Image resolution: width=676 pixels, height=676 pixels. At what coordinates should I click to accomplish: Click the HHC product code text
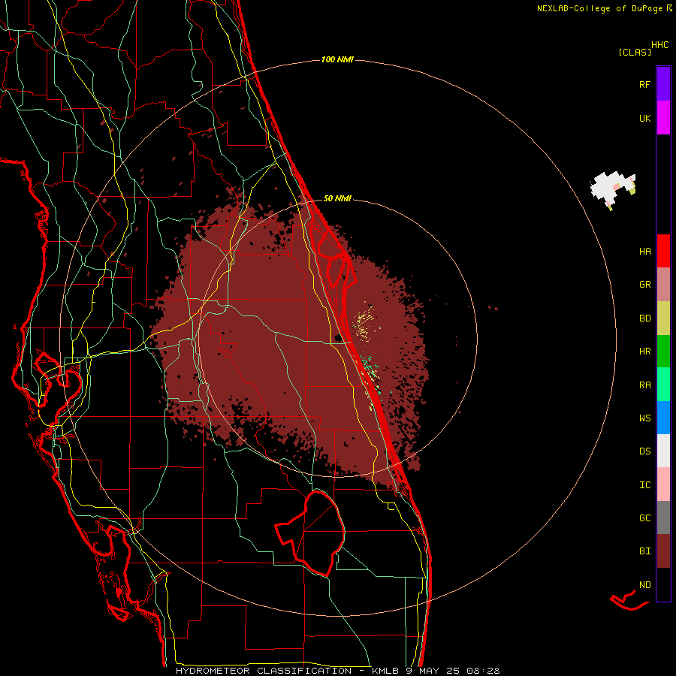pyautogui.click(x=660, y=45)
